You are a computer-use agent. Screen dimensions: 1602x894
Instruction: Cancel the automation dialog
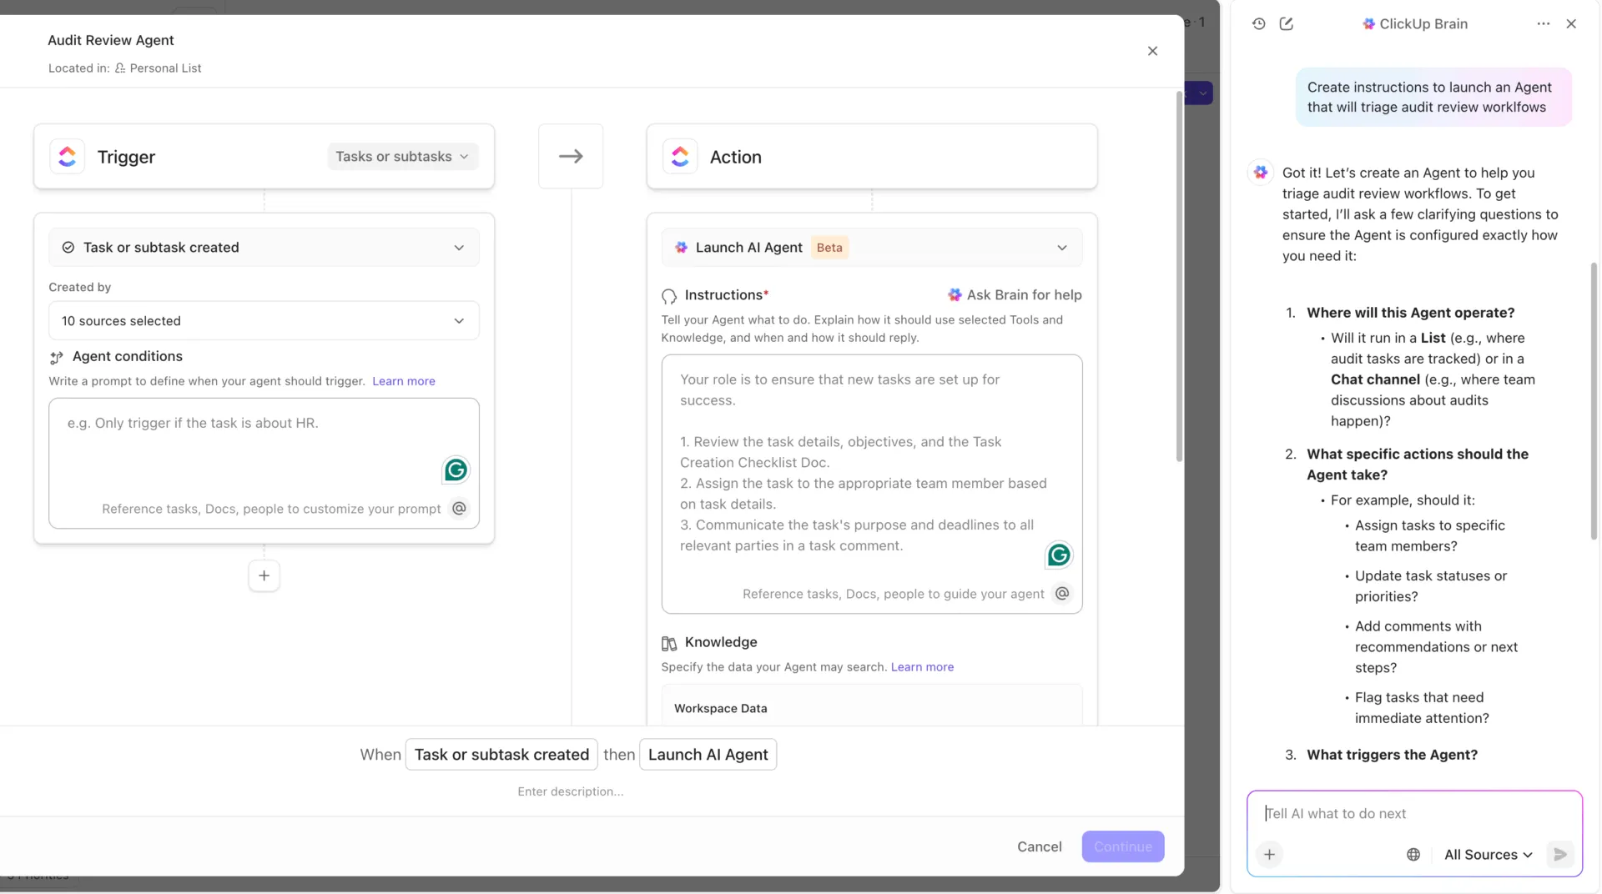tap(1039, 846)
